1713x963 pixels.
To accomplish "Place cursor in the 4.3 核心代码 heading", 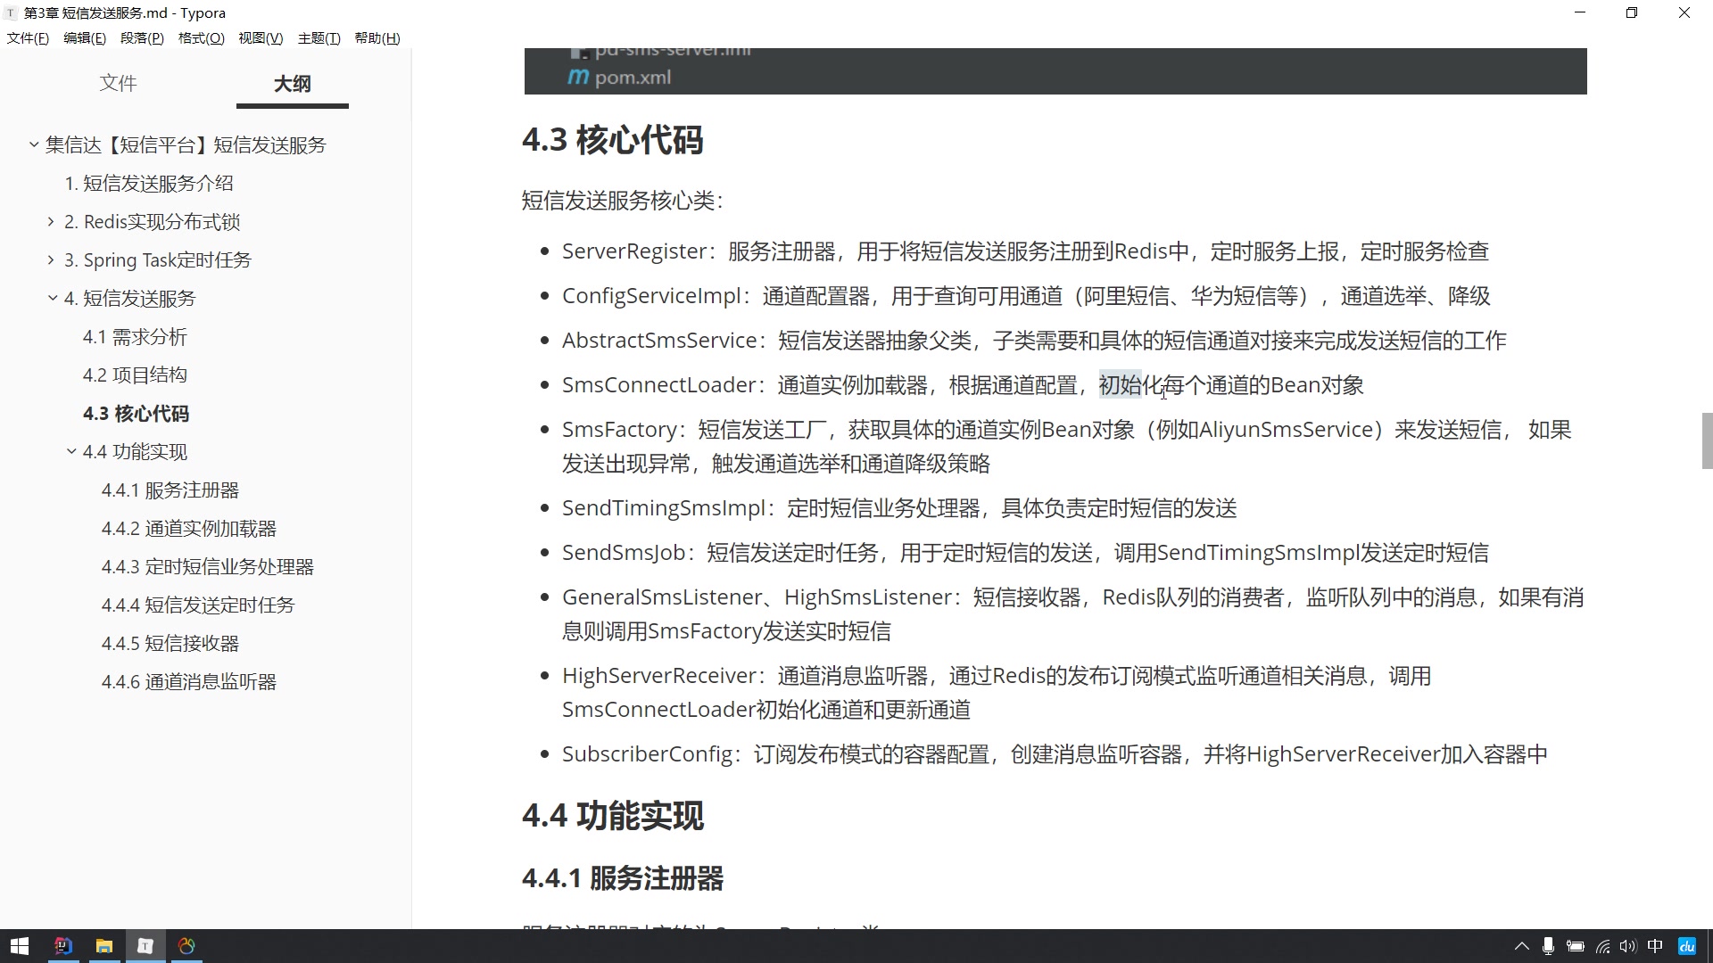I will tap(612, 140).
